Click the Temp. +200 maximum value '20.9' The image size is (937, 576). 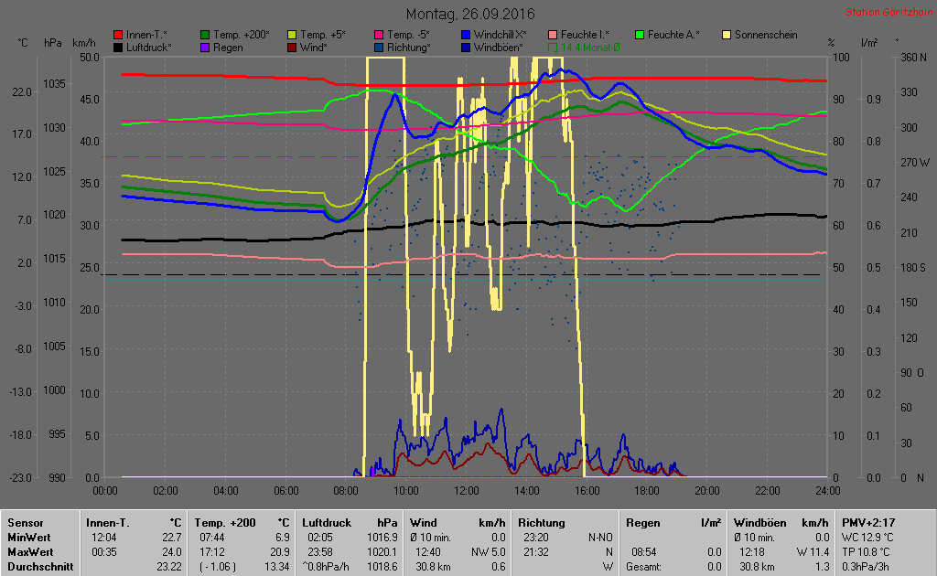pos(280,553)
